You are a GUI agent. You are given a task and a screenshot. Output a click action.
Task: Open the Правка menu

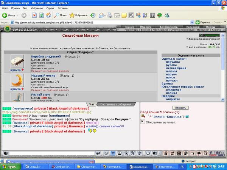tap(16, 8)
